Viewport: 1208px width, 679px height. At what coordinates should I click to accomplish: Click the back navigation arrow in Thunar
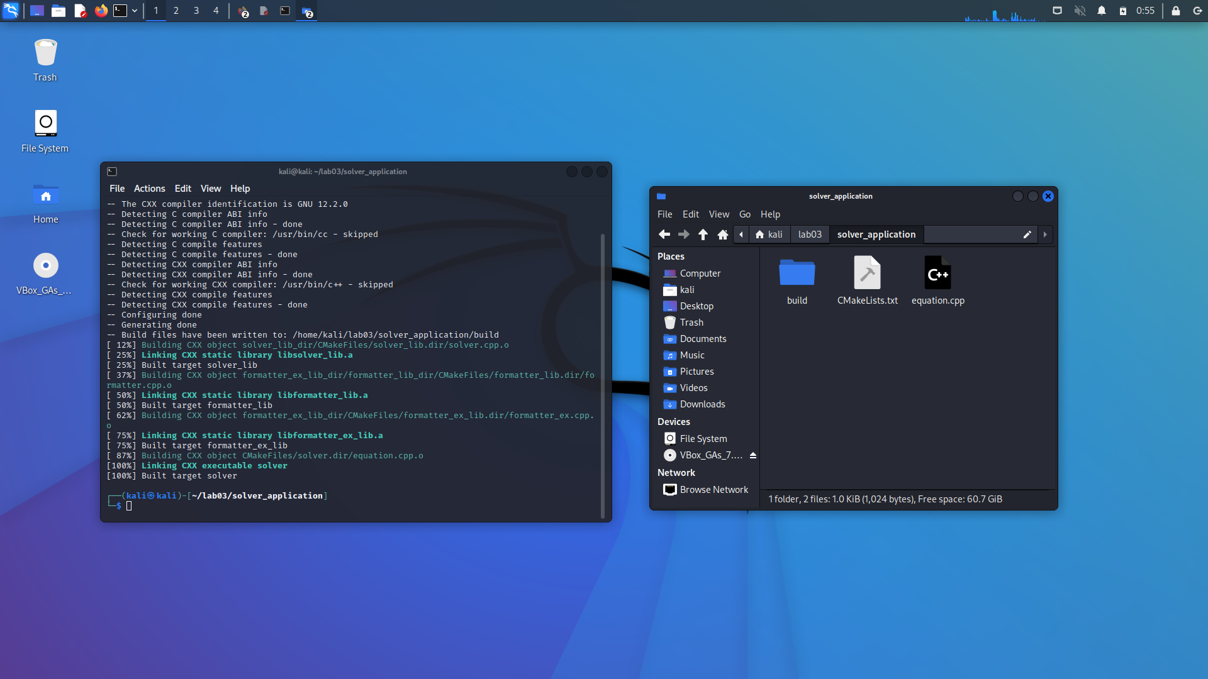point(664,234)
